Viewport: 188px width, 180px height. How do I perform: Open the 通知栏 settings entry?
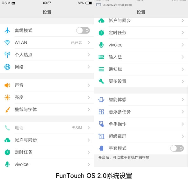coord(141,69)
